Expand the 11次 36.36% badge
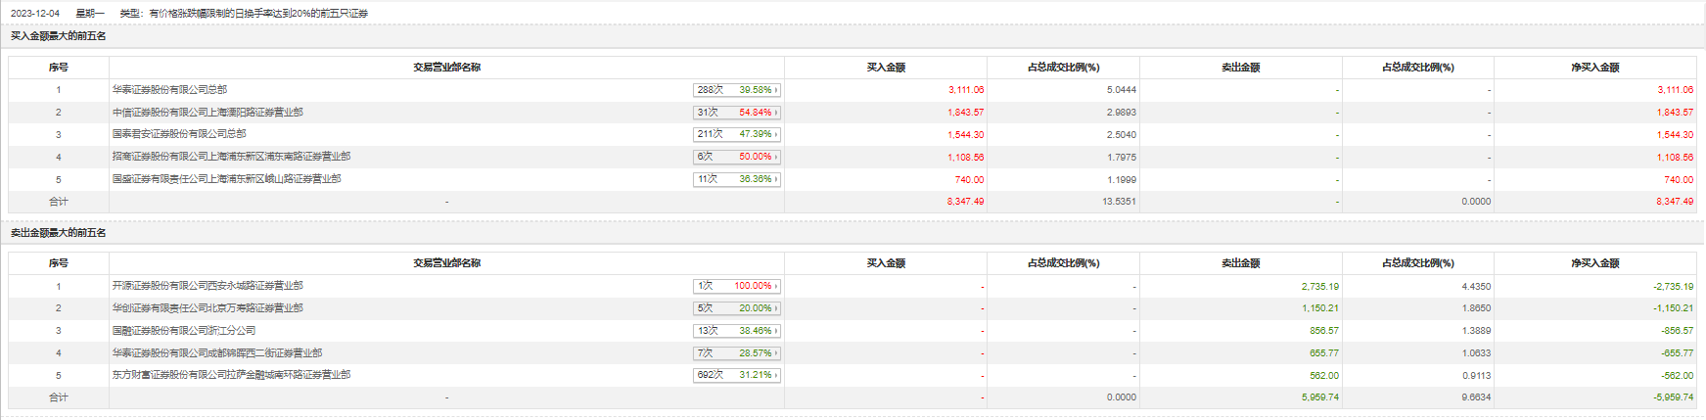1706x420 pixels. click(x=737, y=179)
